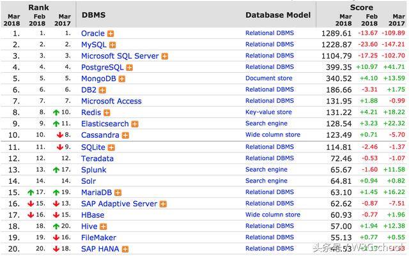Open the Microsoft Access link

coord(111,101)
